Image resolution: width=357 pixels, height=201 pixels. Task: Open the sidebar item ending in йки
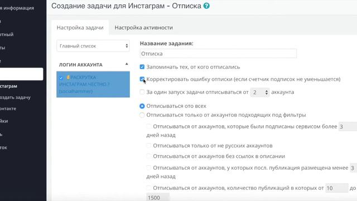tap(4, 121)
